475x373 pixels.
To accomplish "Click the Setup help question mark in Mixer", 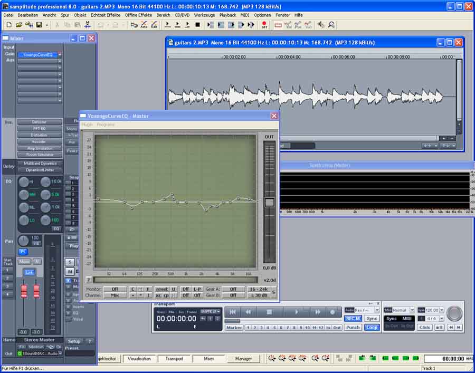I will click(x=90, y=341).
